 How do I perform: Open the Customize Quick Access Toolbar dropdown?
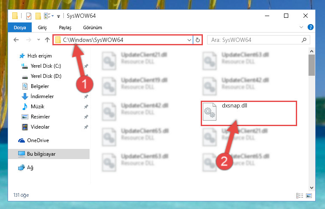59,16
